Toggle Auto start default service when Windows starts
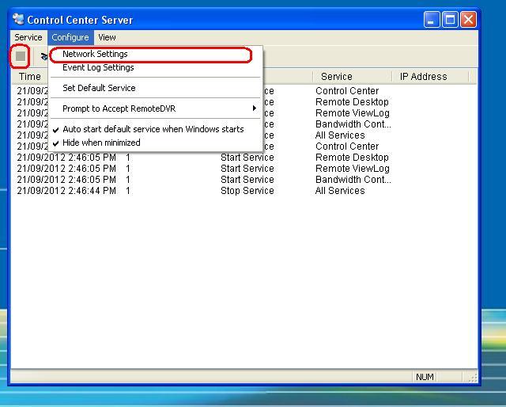 (156, 129)
